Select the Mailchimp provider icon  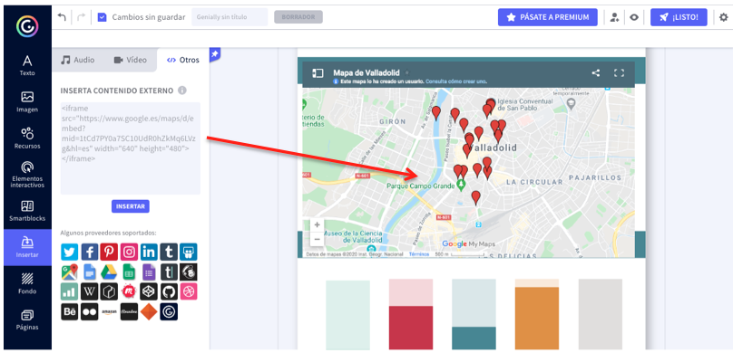click(x=189, y=272)
